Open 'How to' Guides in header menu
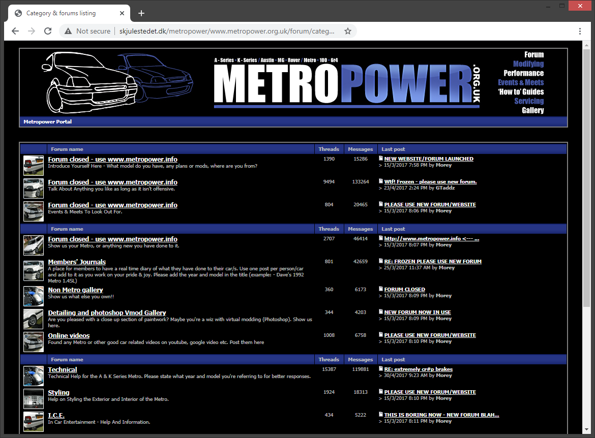Image resolution: width=595 pixels, height=438 pixels. [x=521, y=92]
